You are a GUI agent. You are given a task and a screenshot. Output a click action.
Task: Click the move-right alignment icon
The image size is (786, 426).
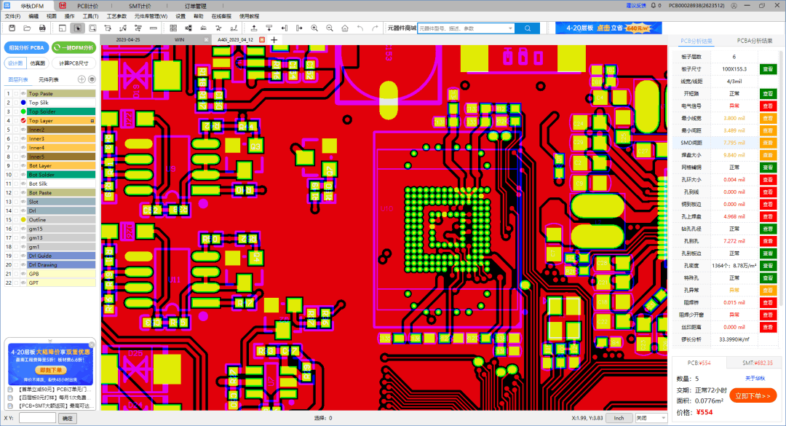pyautogui.click(x=299, y=28)
